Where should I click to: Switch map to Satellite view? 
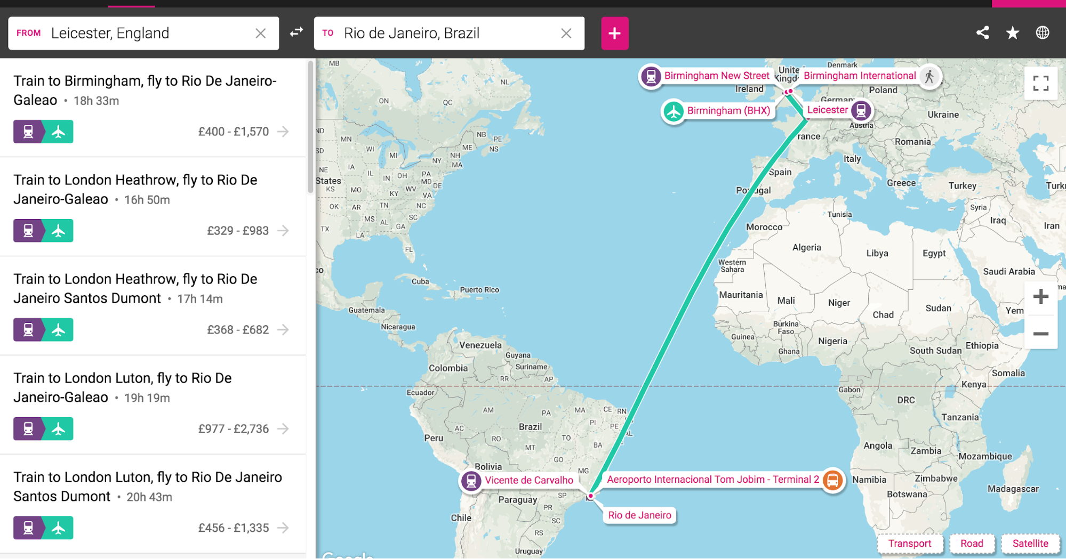click(1030, 543)
